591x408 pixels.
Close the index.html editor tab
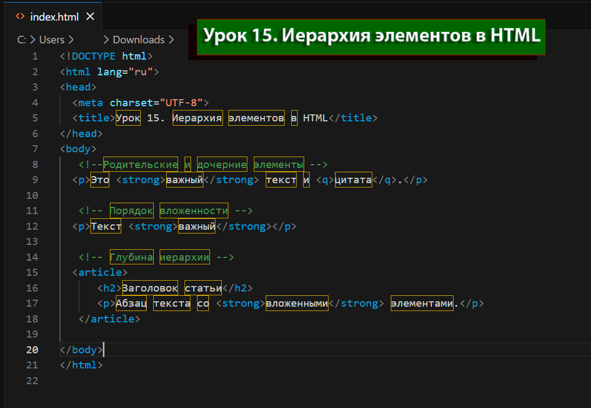tap(90, 16)
